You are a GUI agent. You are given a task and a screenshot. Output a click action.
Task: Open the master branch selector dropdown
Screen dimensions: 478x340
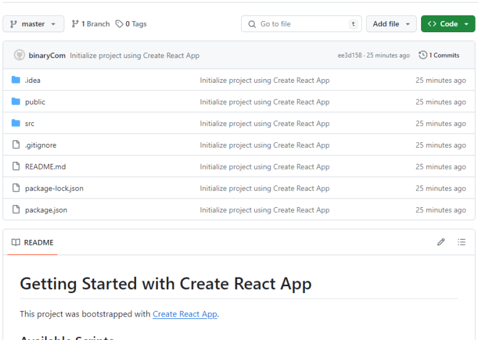pyautogui.click(x=33, y=23)
